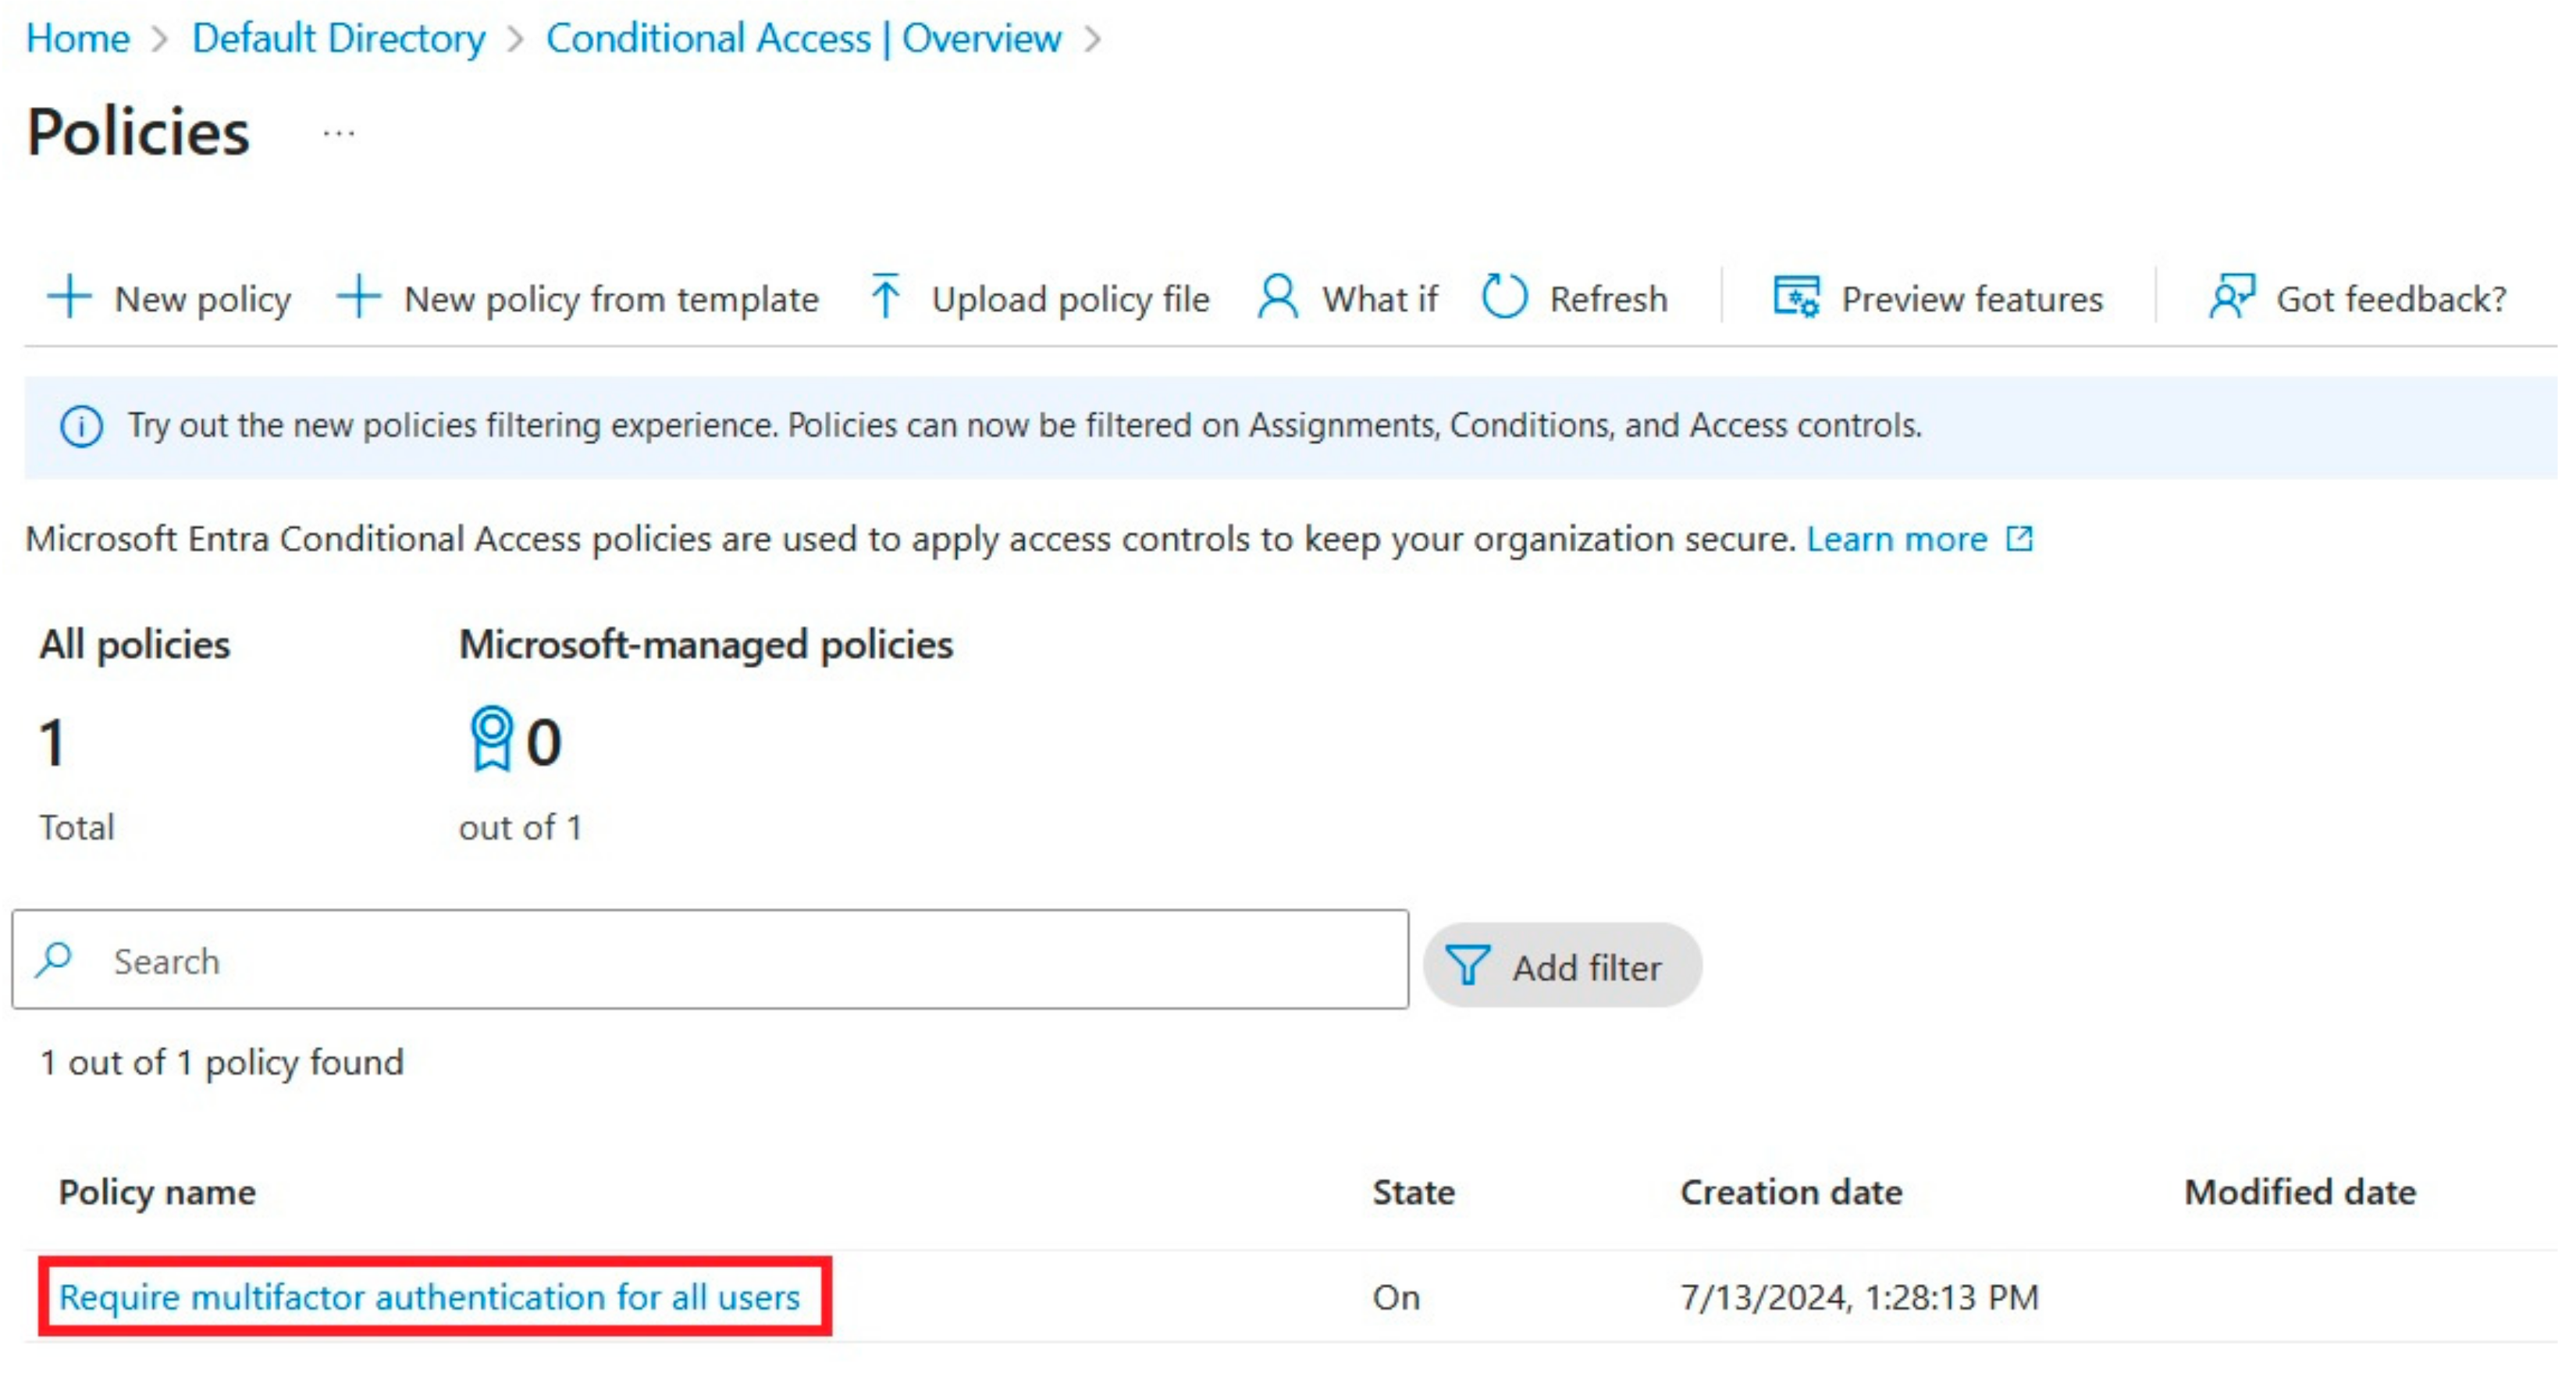Open the What if person icon
The width and height of the screenshot is (2576, 1377).
(x=1277, y=297)
